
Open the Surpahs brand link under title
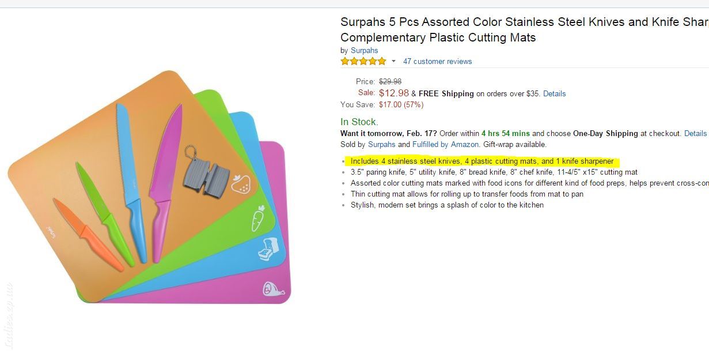coord(364,50)
